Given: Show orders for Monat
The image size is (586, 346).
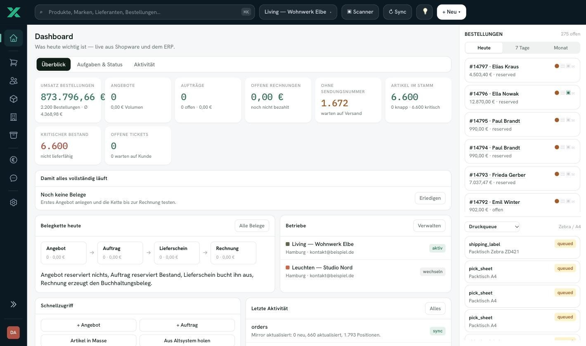Looking at the screenshot, I should 561,48.
